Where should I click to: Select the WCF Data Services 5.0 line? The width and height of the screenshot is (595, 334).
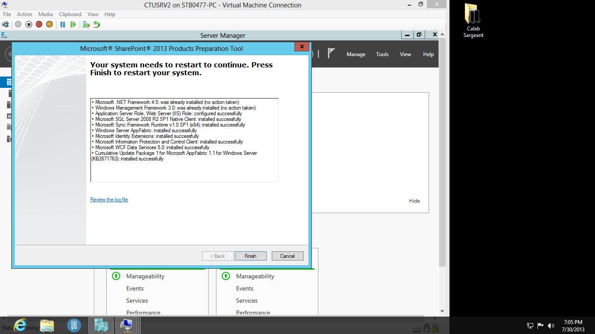[151, 147]
